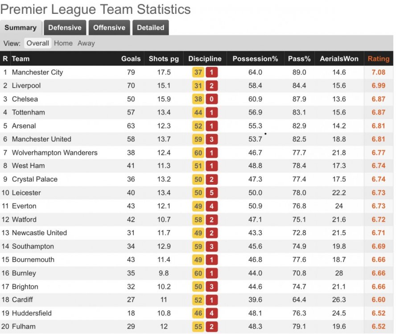This screenshot has height=334, width=396.
Task: Choose the Away view option
Action: coord(86,43)
